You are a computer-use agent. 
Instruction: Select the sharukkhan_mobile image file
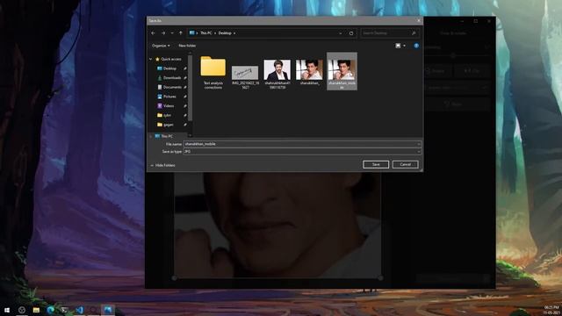tap(342, 71)
